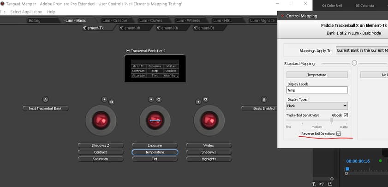Open the File menu
Image resolution: width=388 pixels, height=187 pixels.
2,12
